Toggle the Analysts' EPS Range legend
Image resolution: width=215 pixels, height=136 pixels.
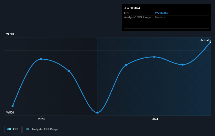point(42,129)
